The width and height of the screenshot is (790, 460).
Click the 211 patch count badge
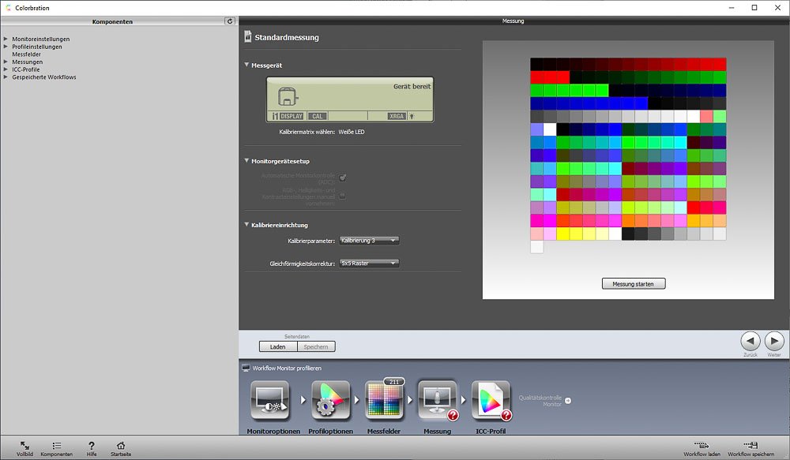click(394, 382)
